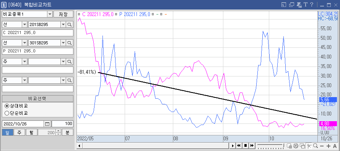Click the count field showing 100
Screen dimensions: 340x151
pos(62,124)
